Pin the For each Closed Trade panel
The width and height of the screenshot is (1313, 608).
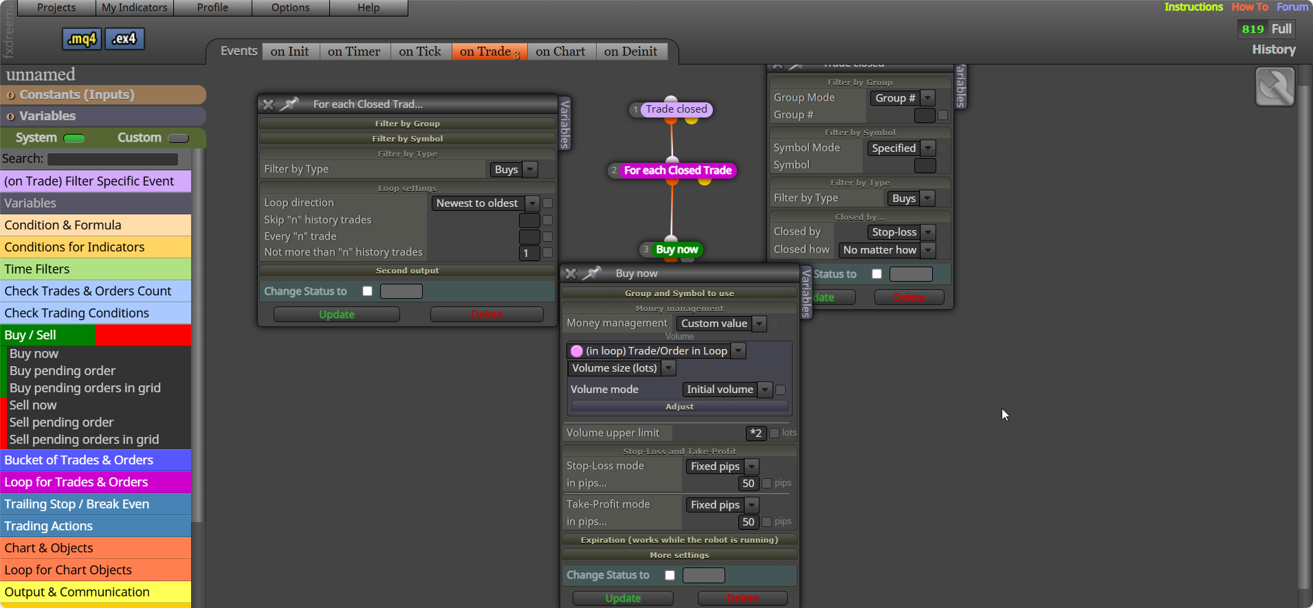point(289,104)
